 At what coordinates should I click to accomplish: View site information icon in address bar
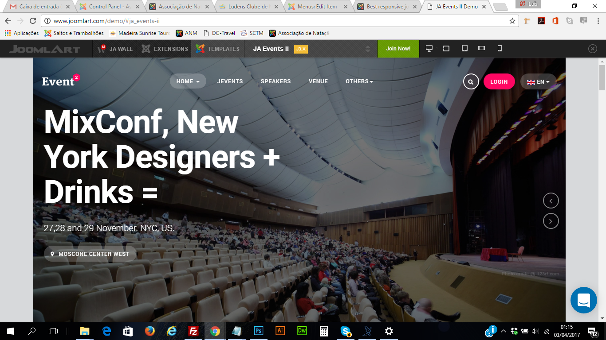click(x=47, y=21)
